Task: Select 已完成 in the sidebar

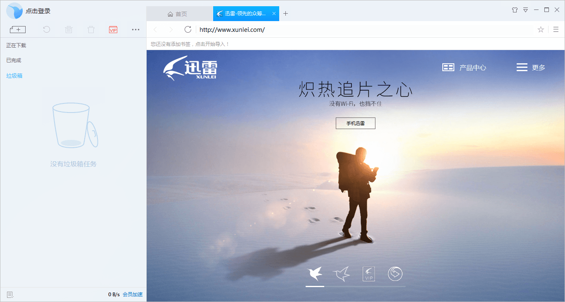Action: 14,60
